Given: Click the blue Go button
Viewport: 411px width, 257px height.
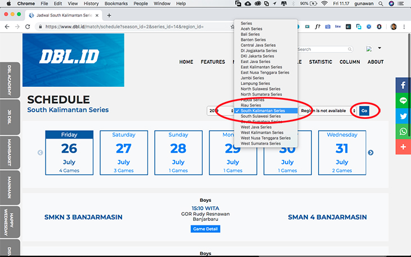Looking at the screenshot, I should 364,111.
